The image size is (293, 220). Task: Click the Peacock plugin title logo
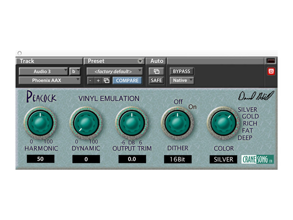(x=42, y=97)
